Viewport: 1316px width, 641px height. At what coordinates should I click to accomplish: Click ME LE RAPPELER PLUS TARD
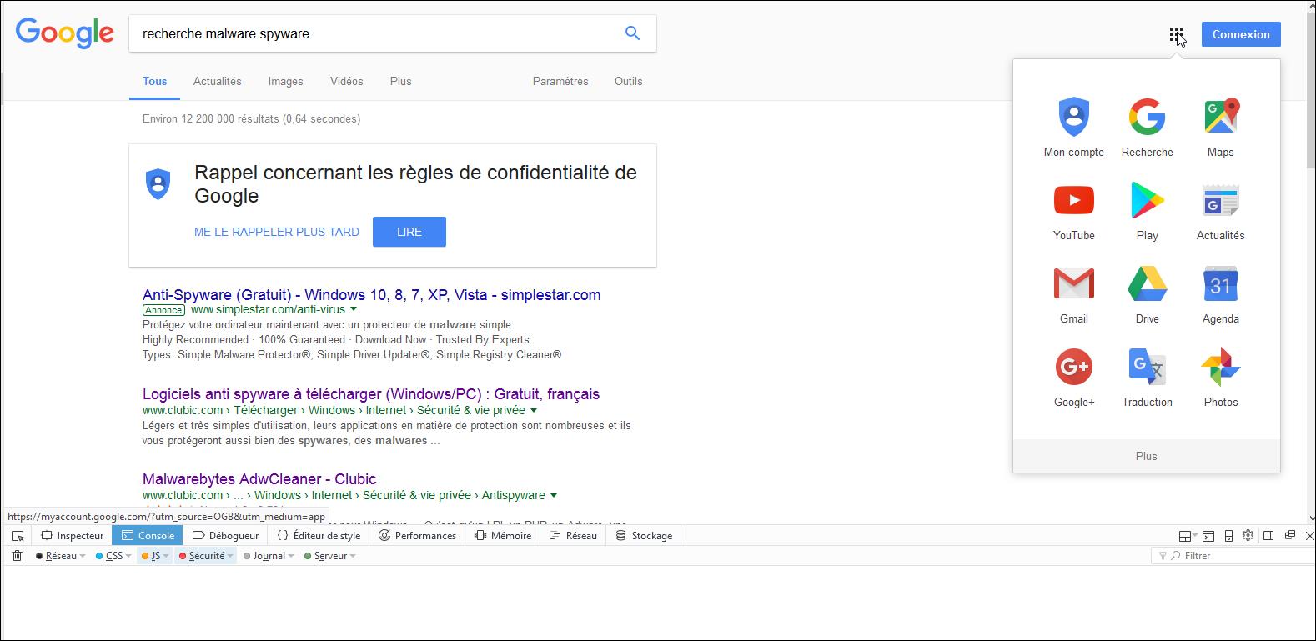click(x=277, y=232)
